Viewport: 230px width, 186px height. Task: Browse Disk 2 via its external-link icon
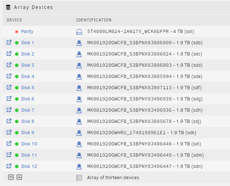coord(9,53)
